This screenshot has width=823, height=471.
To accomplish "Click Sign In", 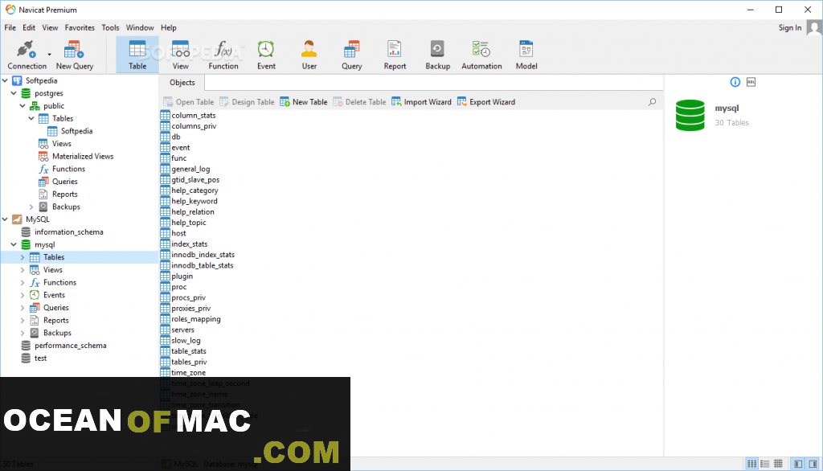I will 790,27.
